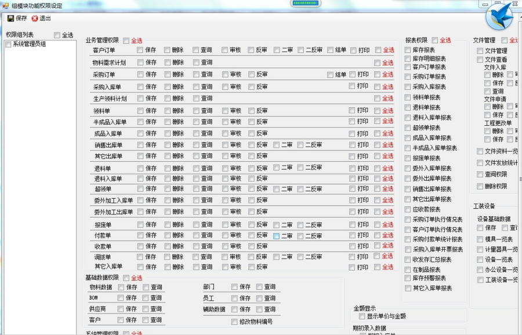Viewport: 522px width, 335px height.
Task: Check 显示单价与金额 under 金额显示
Action: click(x=362, y=317)
